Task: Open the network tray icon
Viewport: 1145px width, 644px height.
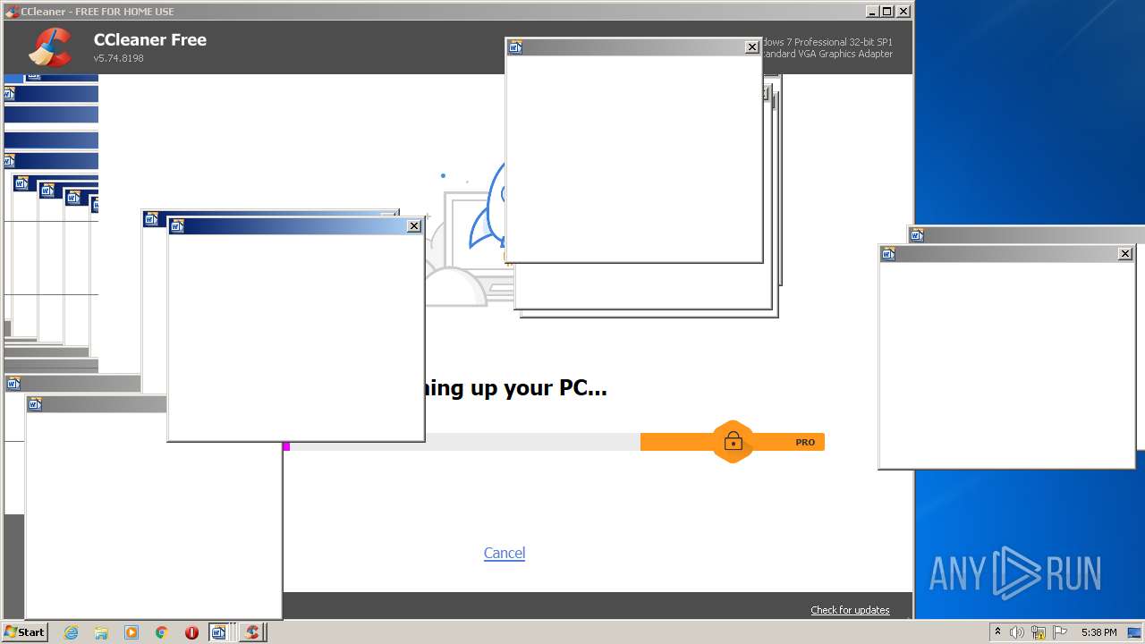Action: tap(1039, 632)
